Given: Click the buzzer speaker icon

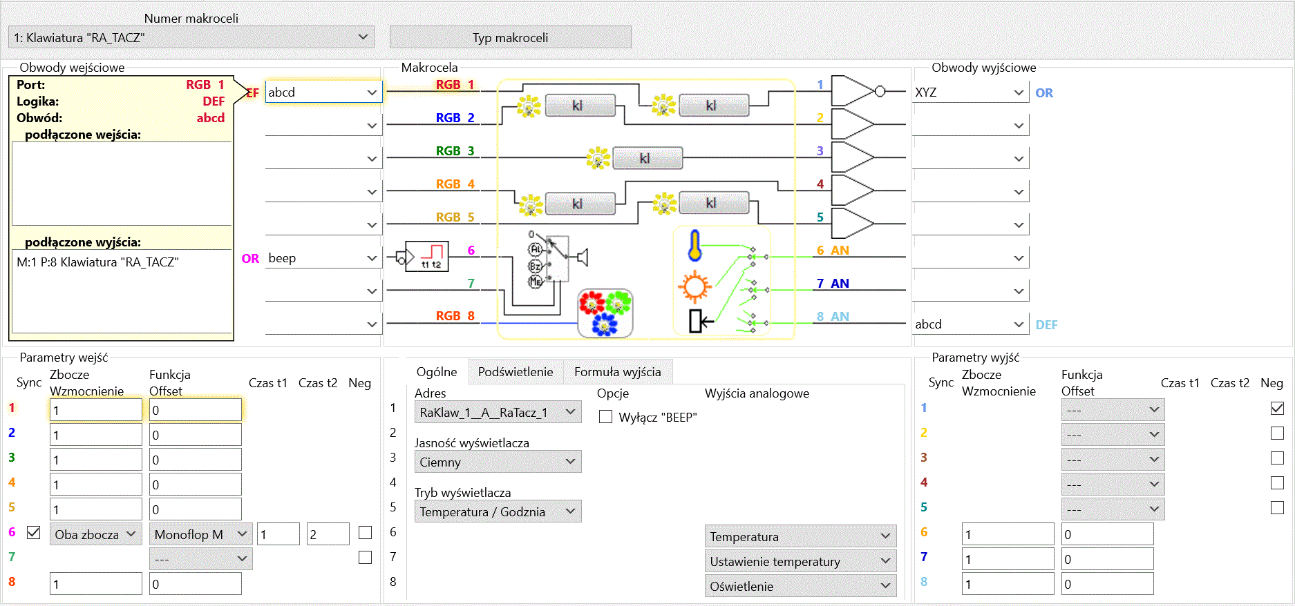Looking at the screenshot, I should pos(583,257).
